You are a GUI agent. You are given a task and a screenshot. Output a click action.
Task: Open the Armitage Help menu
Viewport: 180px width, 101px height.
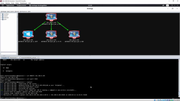pyautogui.click(x=29, y=12)
